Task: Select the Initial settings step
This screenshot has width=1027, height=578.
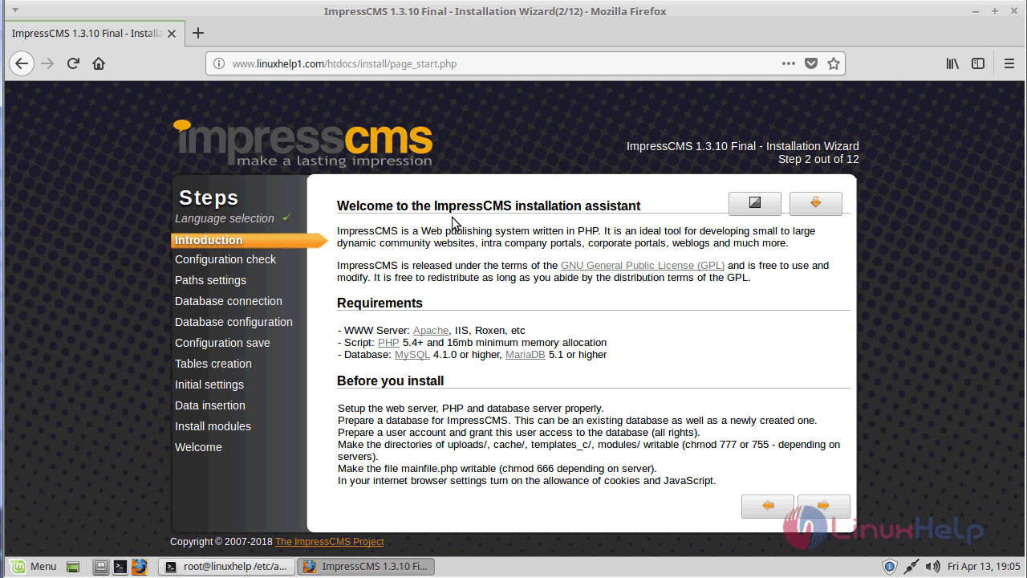Action: [x=209, y=385]
